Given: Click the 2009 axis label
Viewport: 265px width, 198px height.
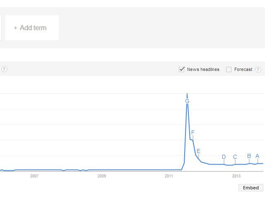Looking at the screenshot, I should (102, 176).
